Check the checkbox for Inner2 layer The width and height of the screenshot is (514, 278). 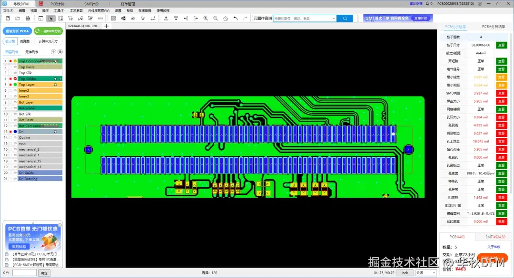click(10, 91)
